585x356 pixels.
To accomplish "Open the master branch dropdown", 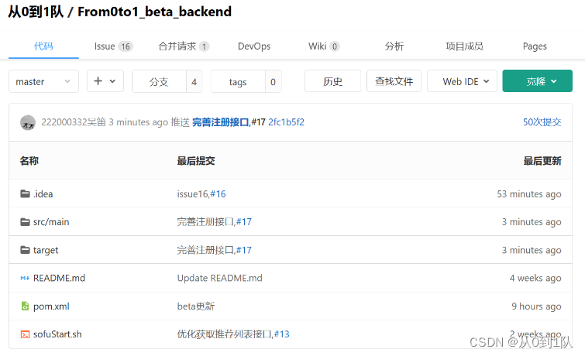I will tap(43, 81).
